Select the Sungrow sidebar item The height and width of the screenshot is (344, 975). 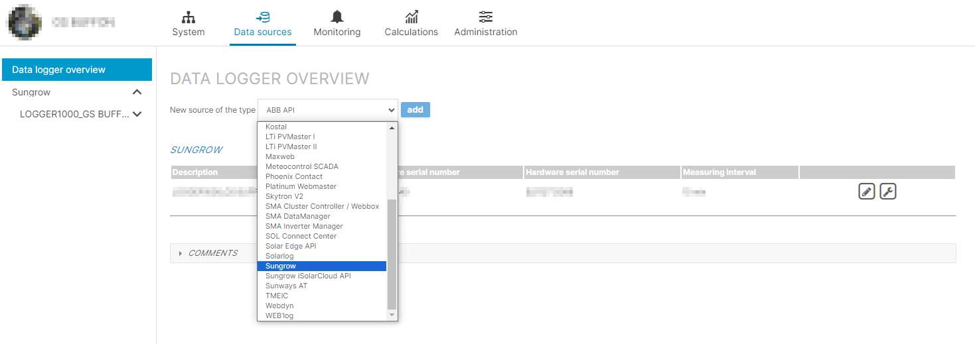coord(31,92)
